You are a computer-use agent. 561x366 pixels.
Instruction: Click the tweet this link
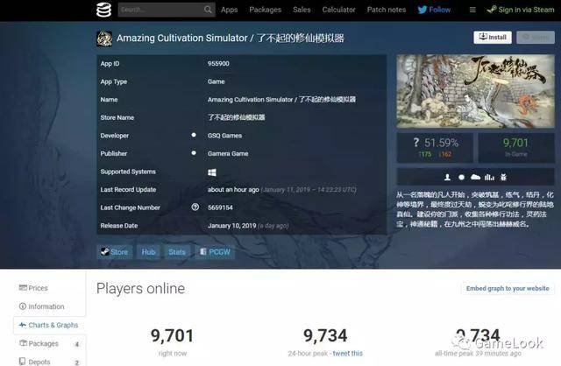click(x=347, y=353)
